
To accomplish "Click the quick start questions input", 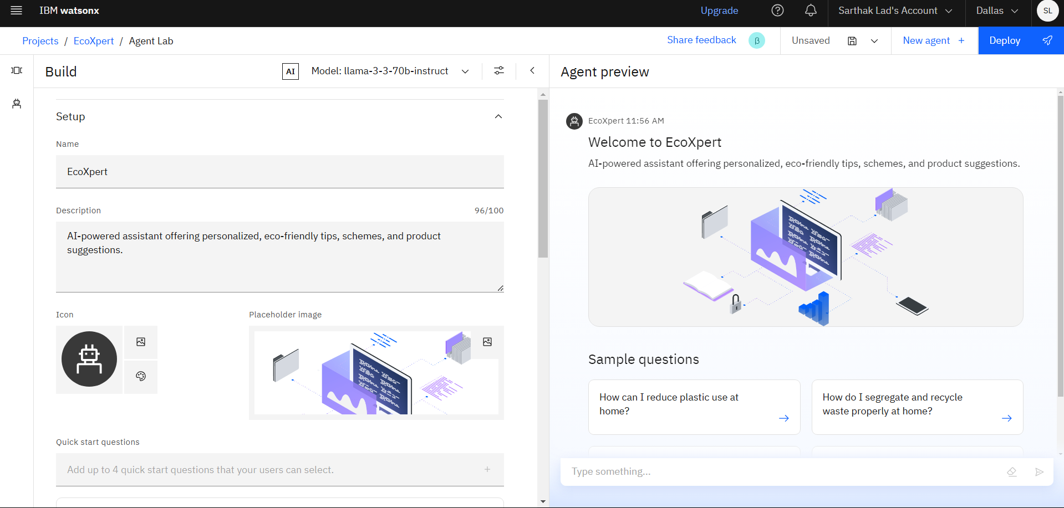I will click(280, 470).
